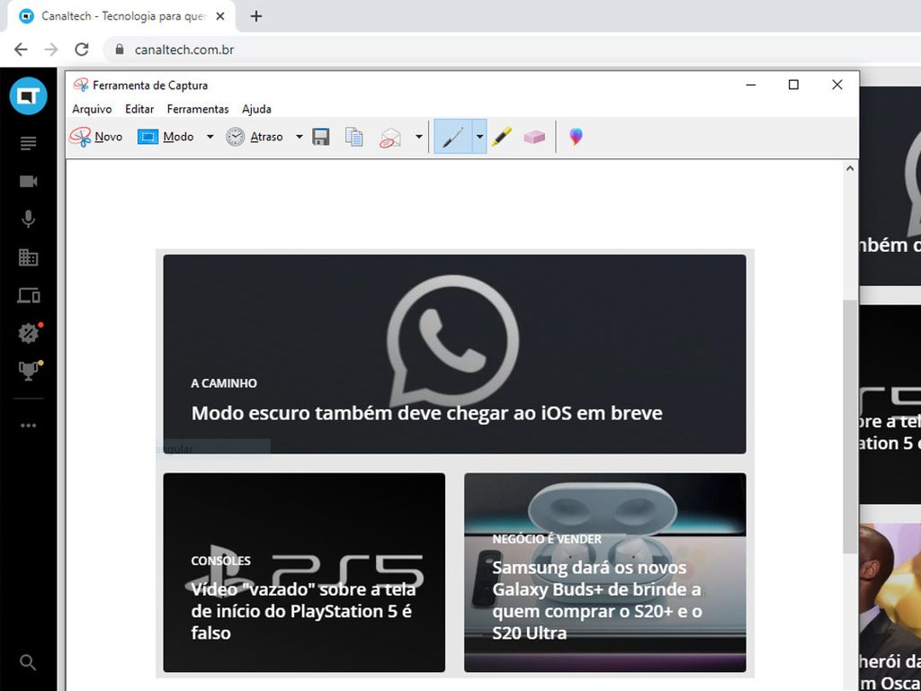This screenshot has height=691, width=921.
Task: Select the yellow Highlighter tool
Action: coord(502,137)
